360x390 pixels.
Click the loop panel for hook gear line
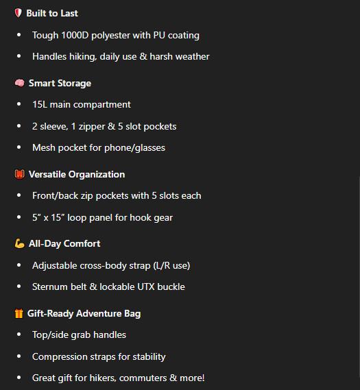point(102,218)
